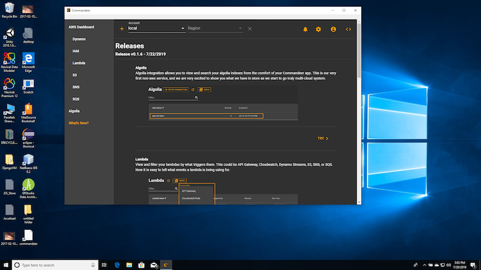Image resolution: width=481 pixels, height=270 pixels.
Task: Open ERStudio Data Architect desktop icon
Action: point(28,188)
